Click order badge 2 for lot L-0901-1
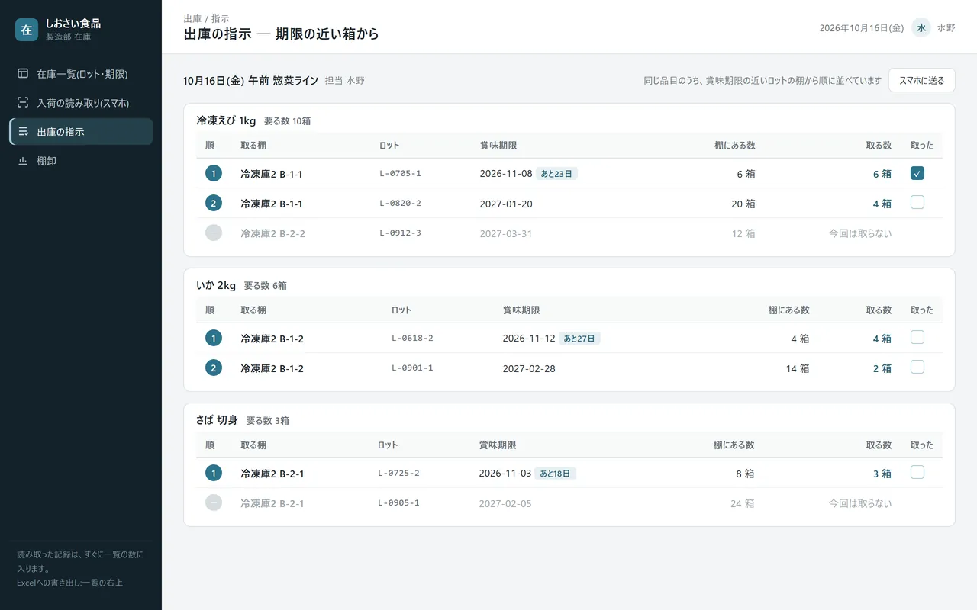This screenshot has height=610, width=977. (214, 368)
